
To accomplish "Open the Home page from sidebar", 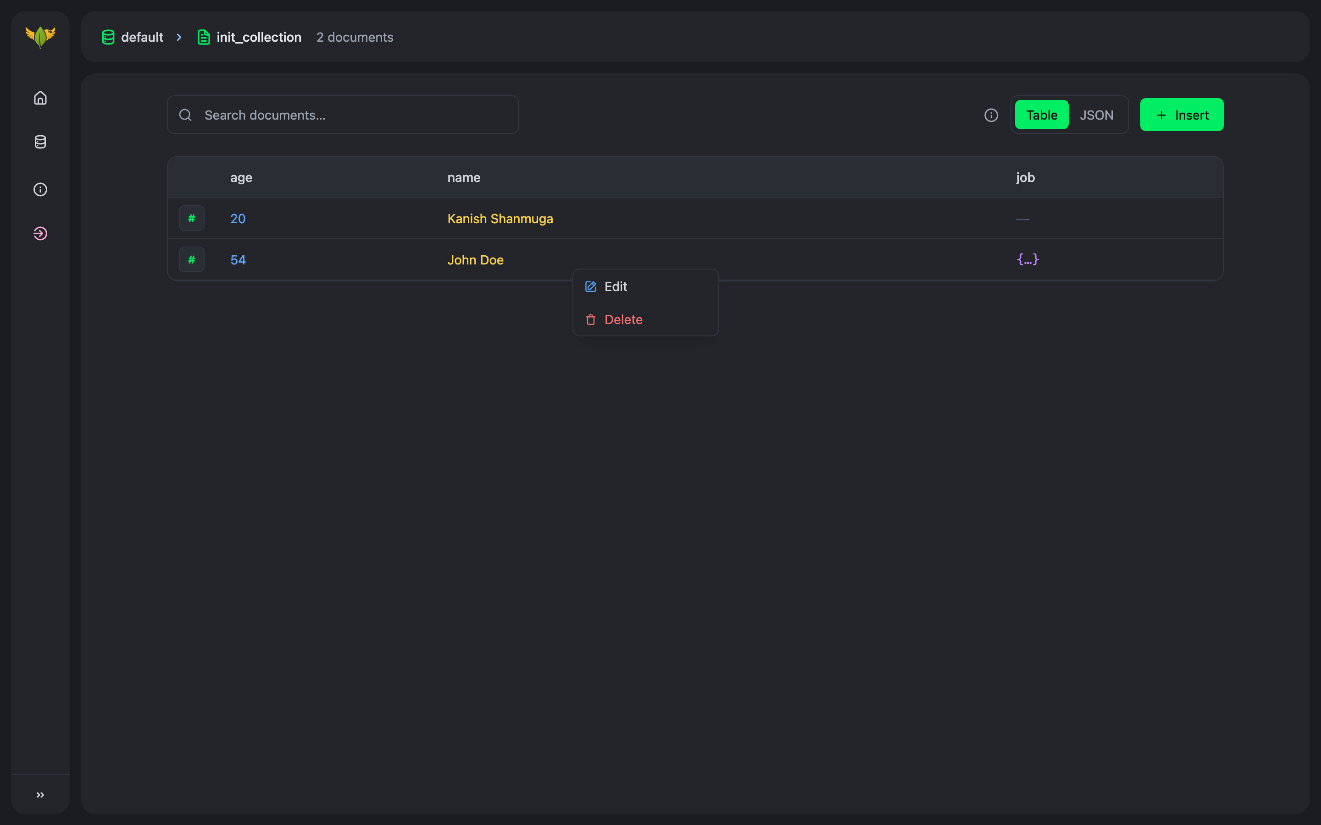I will tap(40, 98).
